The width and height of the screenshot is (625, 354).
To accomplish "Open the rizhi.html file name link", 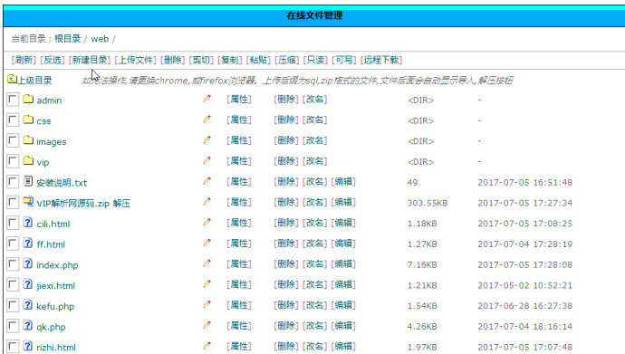I will click(56, 348).
